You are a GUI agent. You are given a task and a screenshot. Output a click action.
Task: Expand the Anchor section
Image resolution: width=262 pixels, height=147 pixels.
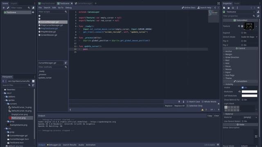228,51
